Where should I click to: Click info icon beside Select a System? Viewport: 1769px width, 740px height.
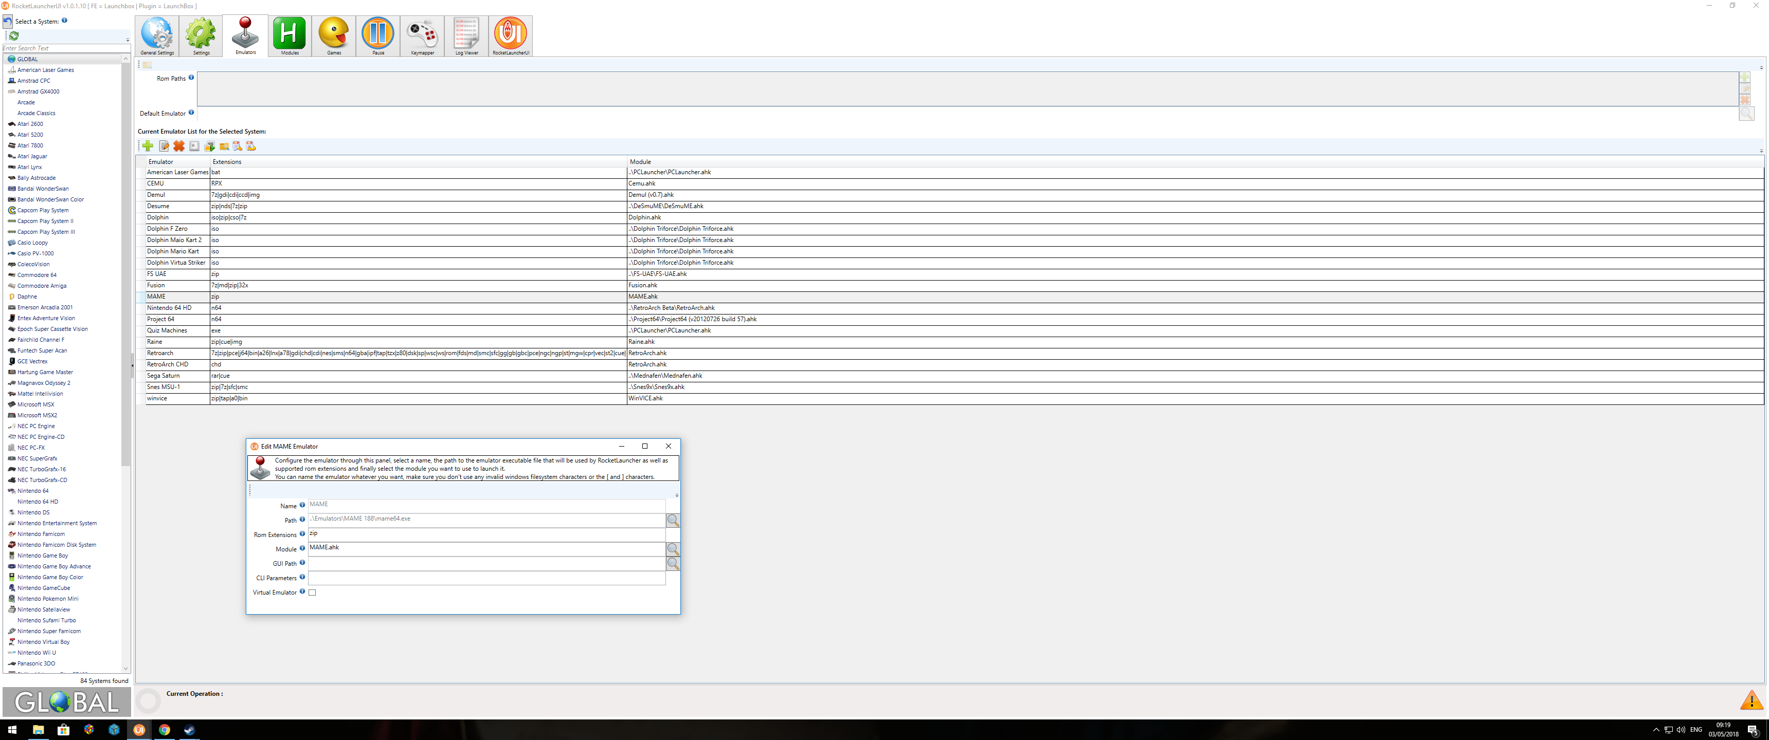coord(65,21)
